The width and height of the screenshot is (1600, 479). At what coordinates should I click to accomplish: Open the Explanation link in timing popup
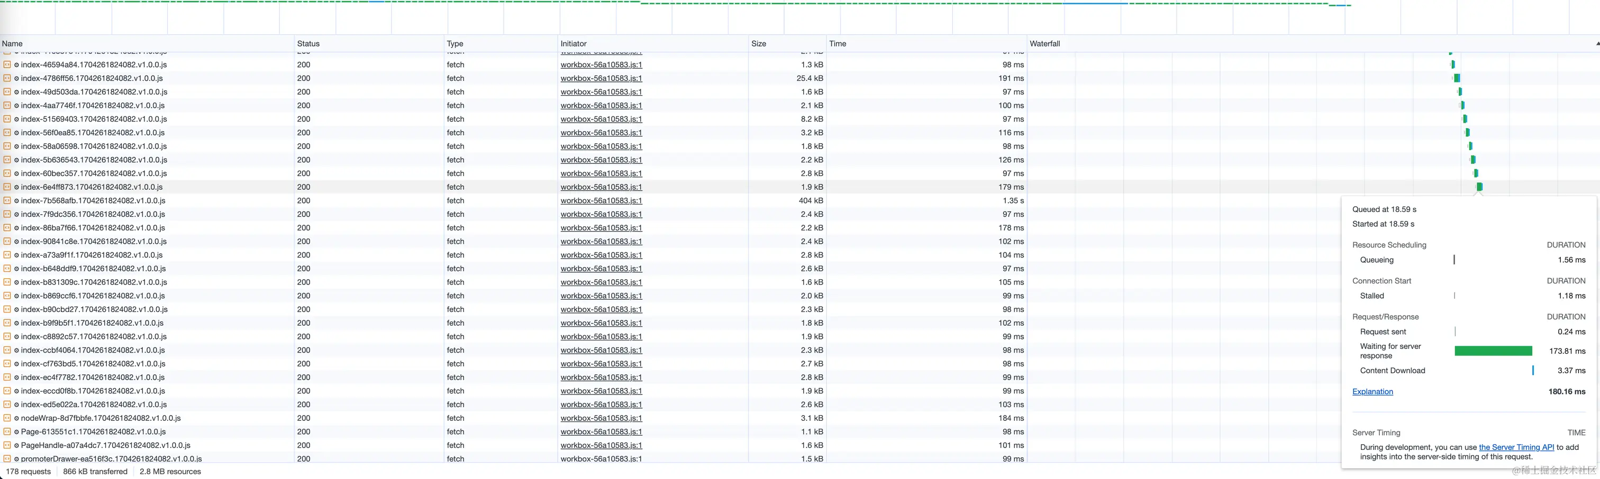click(1372, 392)
